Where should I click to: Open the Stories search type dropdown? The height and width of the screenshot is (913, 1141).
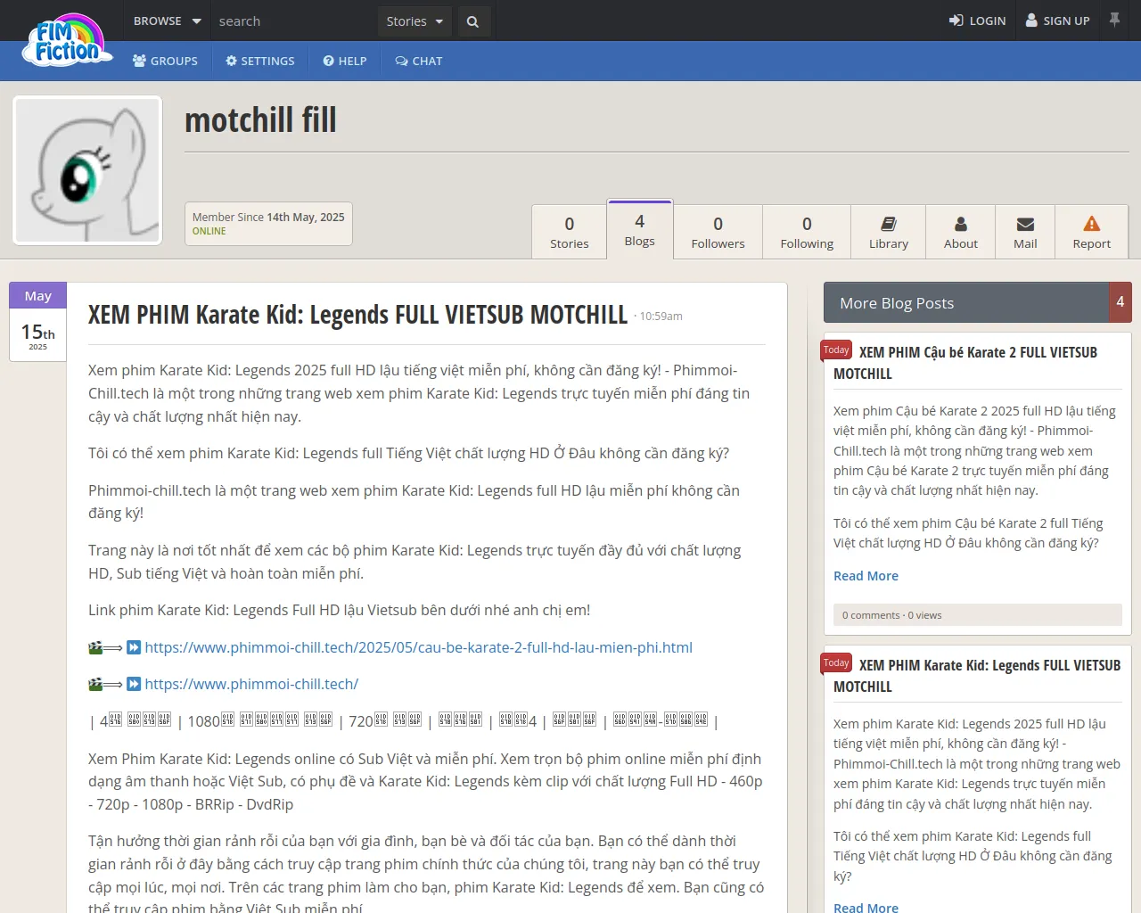(415, 21)
